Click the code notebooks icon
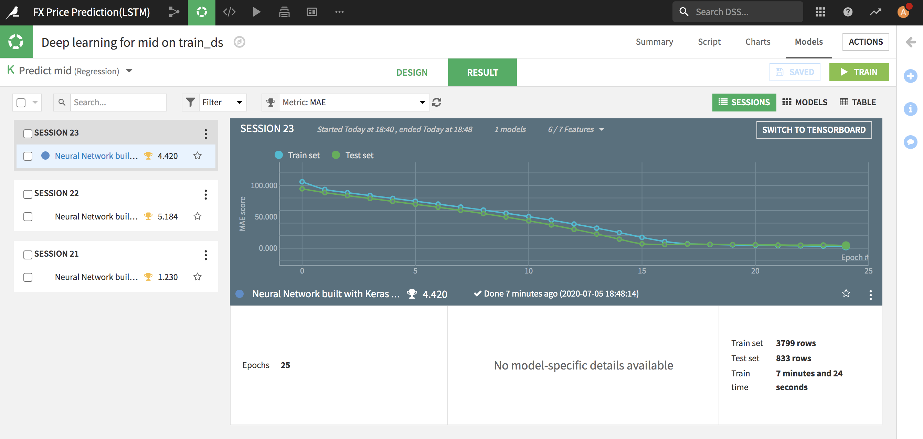This screenshot has height=439, width=923. pyautogui.click(x=229, y=12)
